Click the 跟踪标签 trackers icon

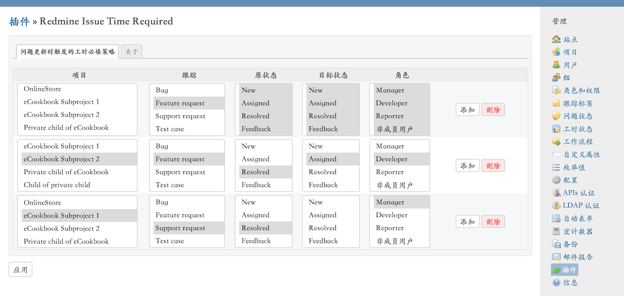pos(556,103)
